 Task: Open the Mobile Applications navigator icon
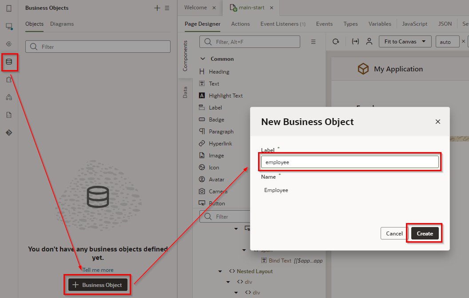tap(9, 8)
